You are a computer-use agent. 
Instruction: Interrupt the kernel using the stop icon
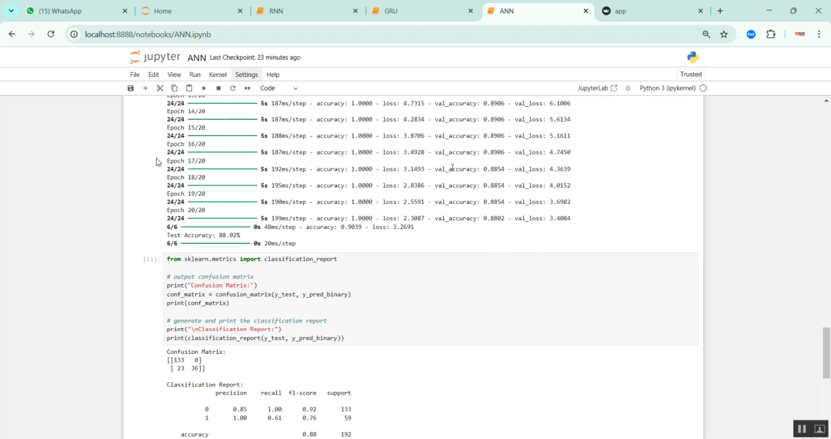pos(218,88)
